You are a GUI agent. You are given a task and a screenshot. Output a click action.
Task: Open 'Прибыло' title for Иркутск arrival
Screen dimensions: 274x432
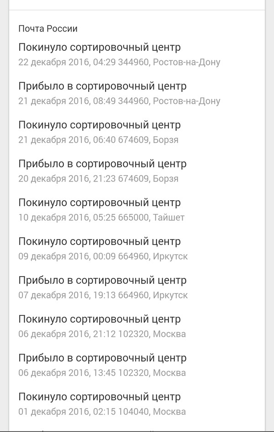[x=102, y=280]
